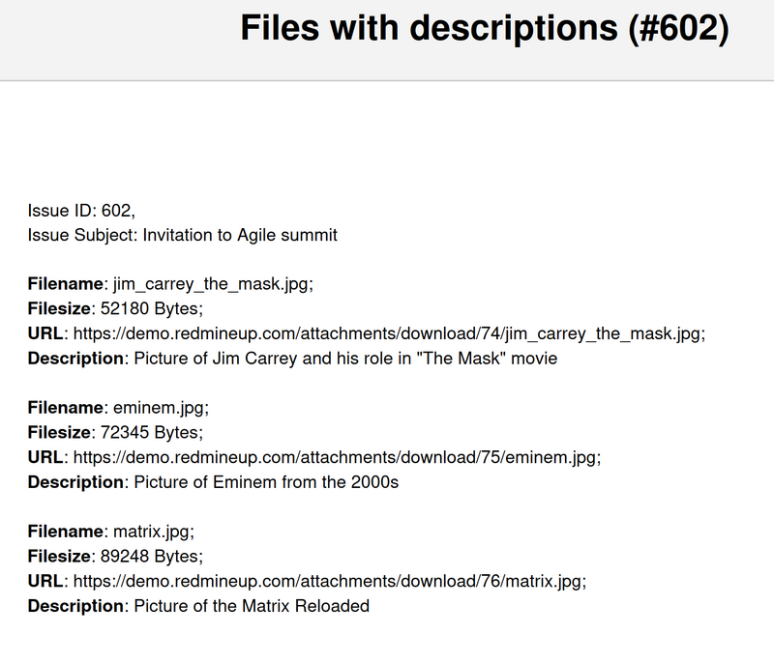Click the page title "Files with descriptions (#602)"

484,30
